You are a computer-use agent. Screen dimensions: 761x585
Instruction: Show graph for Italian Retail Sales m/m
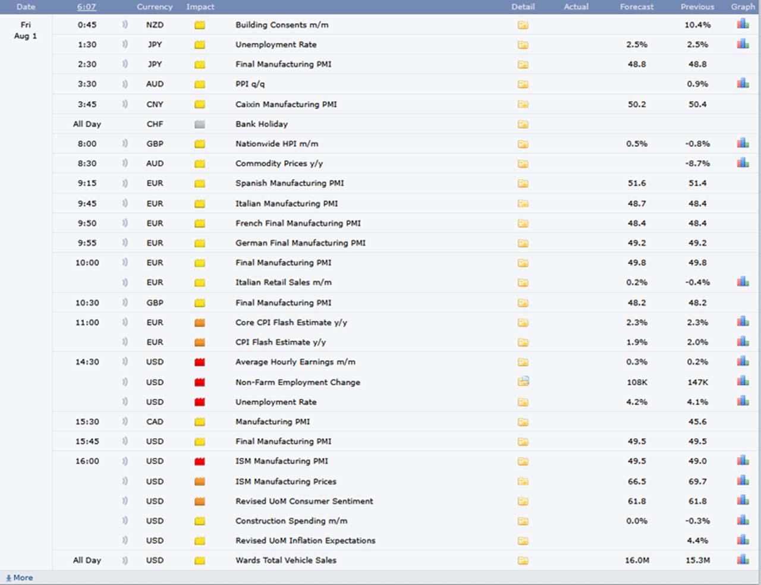(743, 282)
